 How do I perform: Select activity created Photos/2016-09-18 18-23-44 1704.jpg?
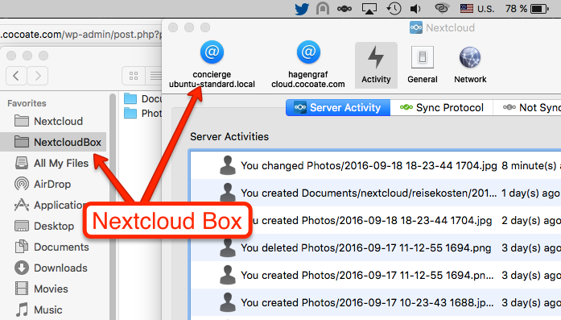click(x=376, y=220)
